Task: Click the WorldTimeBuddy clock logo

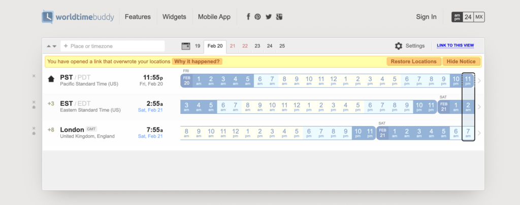Action: point(48,17)
